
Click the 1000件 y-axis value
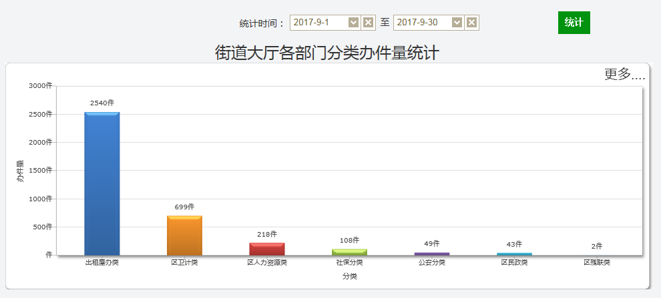point(41,199)
